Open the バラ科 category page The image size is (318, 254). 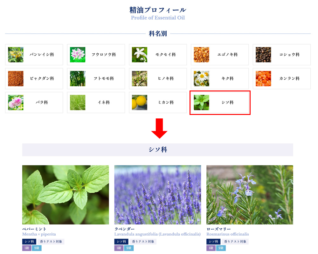34,102
